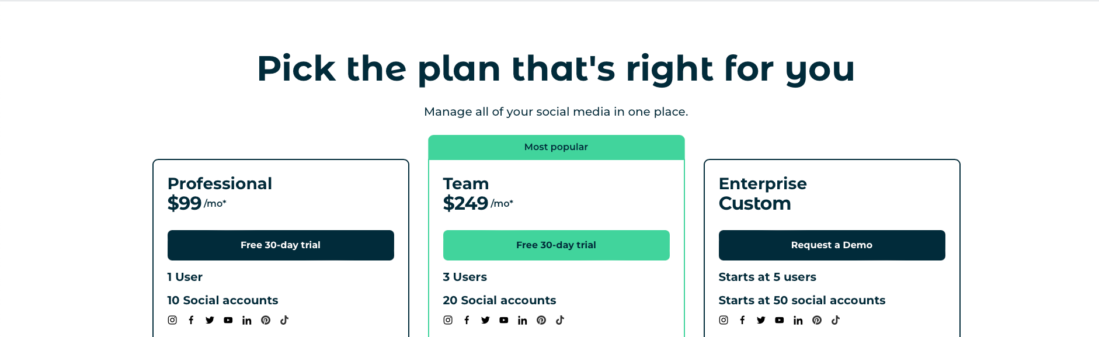1099x337 pixels.
Task: Click the Facebook icon under Enterprise plan
Action: [742, 320]
